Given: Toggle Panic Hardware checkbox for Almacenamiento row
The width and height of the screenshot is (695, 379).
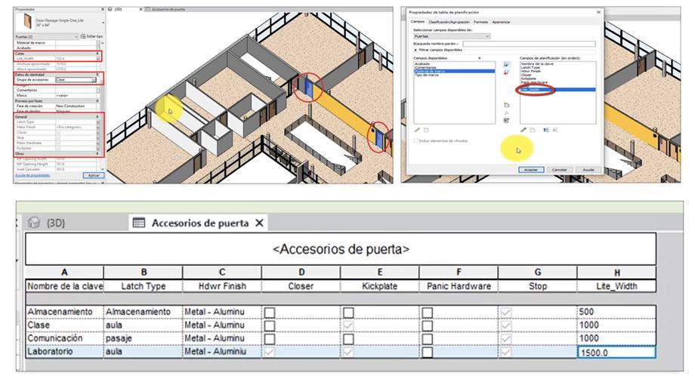Looking at the screenshot, I should coord(428,313).
